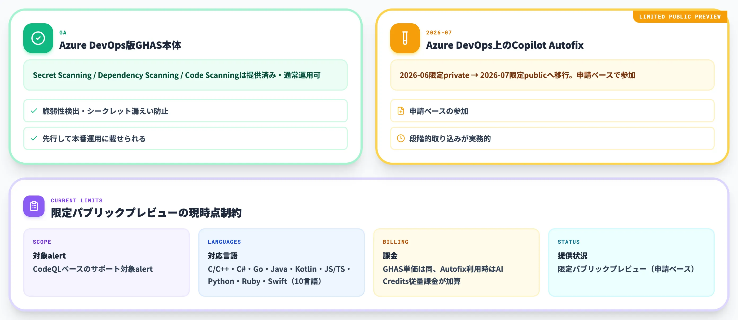Screen dimensions: 738x320
Task: Click the Azure DevOps版GHAS本体 heading
Action: pos(120,45)
